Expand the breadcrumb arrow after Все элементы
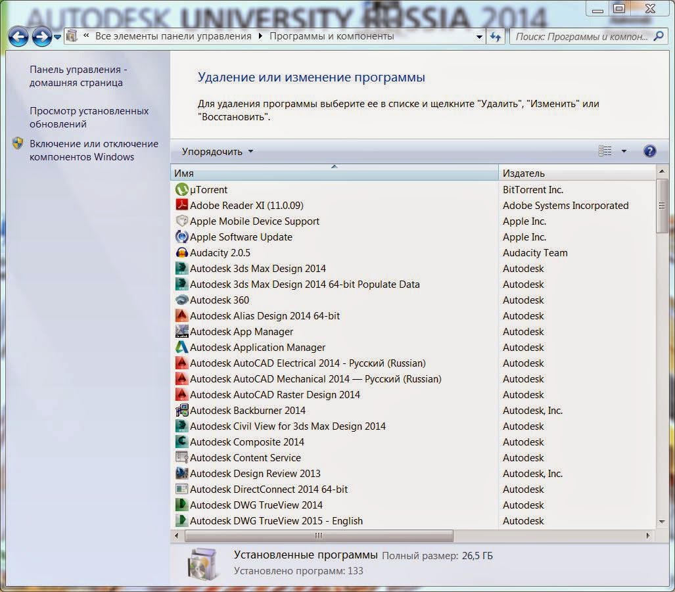This screenshot has height=592, width=675. 260,36
